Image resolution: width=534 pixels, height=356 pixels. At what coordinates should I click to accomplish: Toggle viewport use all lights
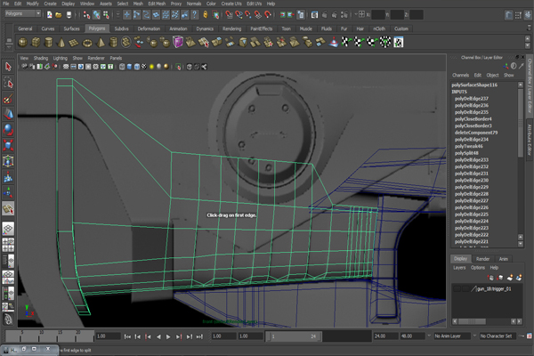[151, 67]
